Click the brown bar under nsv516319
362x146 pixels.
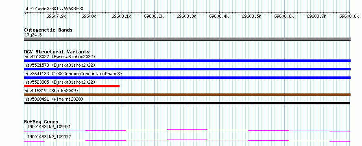tap(187, 95)
